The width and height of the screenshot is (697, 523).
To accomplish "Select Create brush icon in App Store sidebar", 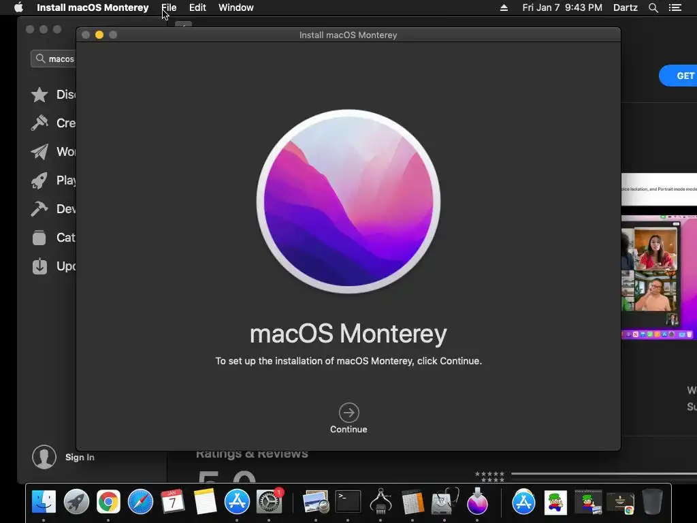I will [39, 123].
